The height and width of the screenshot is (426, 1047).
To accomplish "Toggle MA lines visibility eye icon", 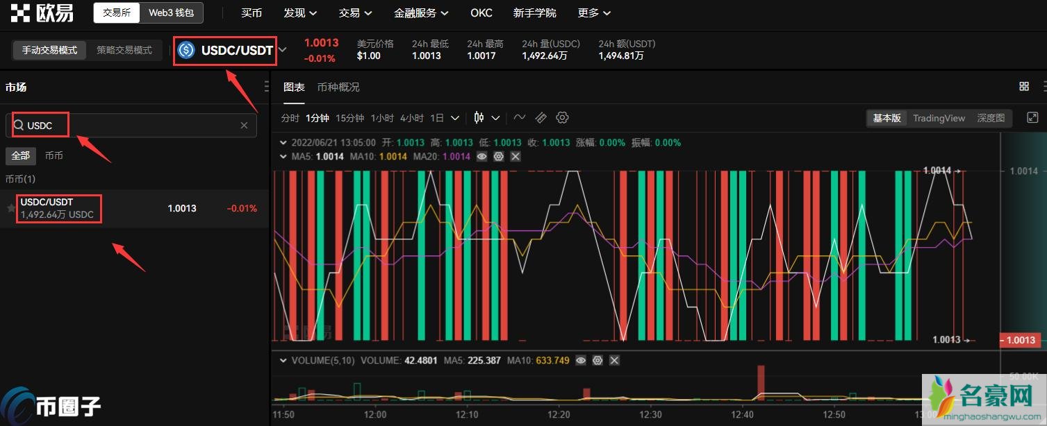I will 481,157.
